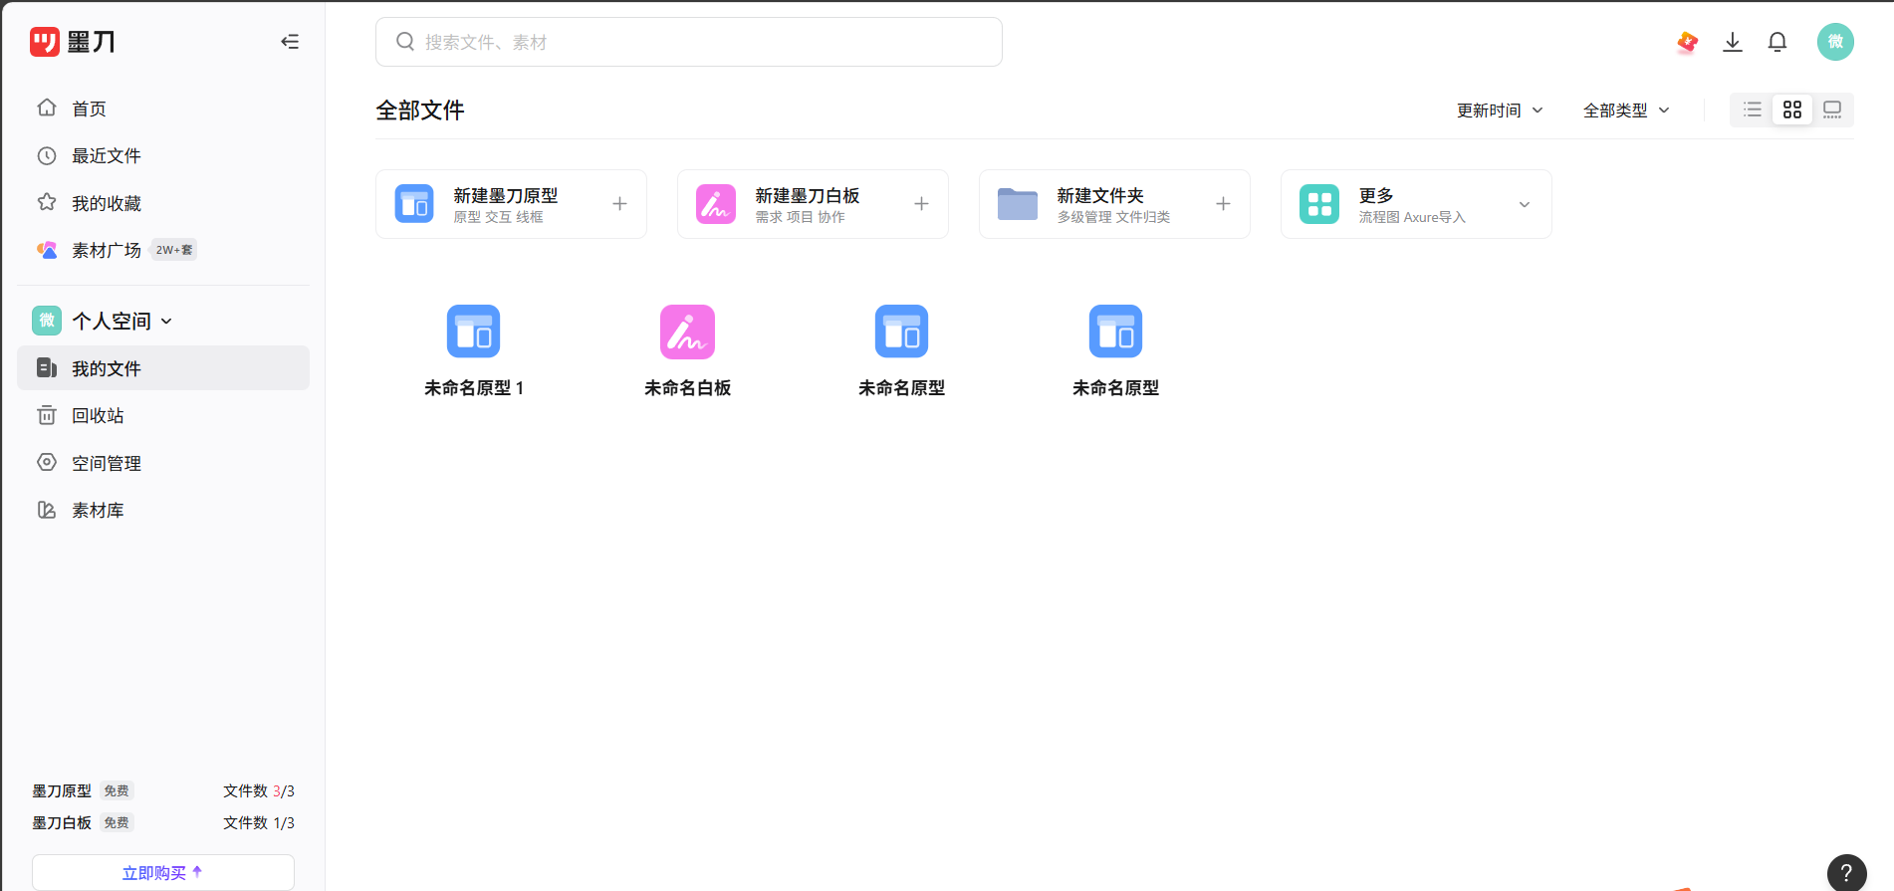Click plus to create new 墨刀原型
Screen dimensions: 1894x891
(619, 204)
